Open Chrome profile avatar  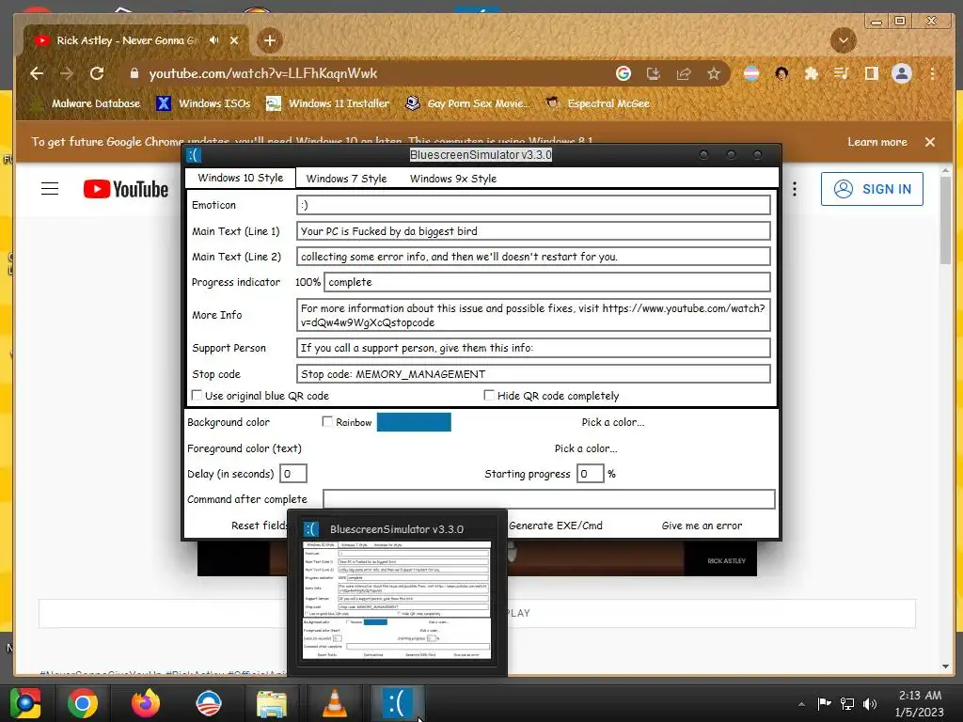pyautogui.click(x=902, y=73)
